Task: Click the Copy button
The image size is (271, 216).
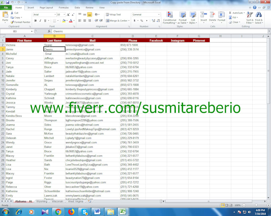Action: (x=16, y=17)
